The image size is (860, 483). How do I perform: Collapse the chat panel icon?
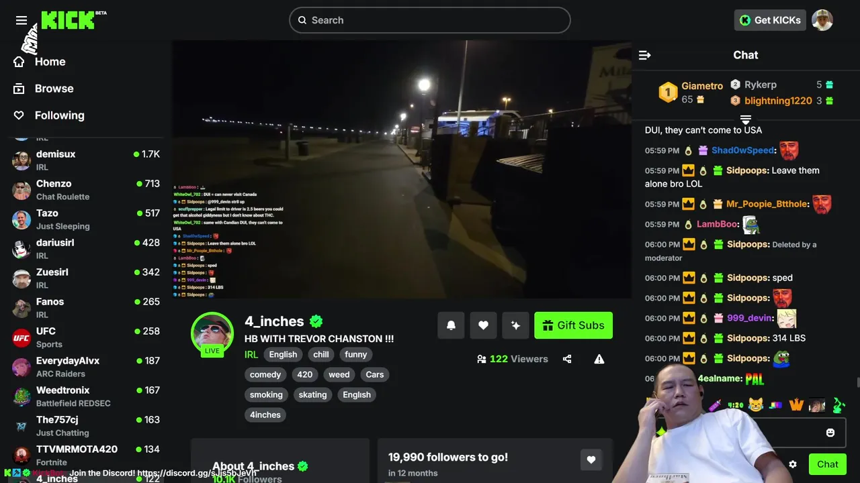pyautogui.click(x=645, y=55)
